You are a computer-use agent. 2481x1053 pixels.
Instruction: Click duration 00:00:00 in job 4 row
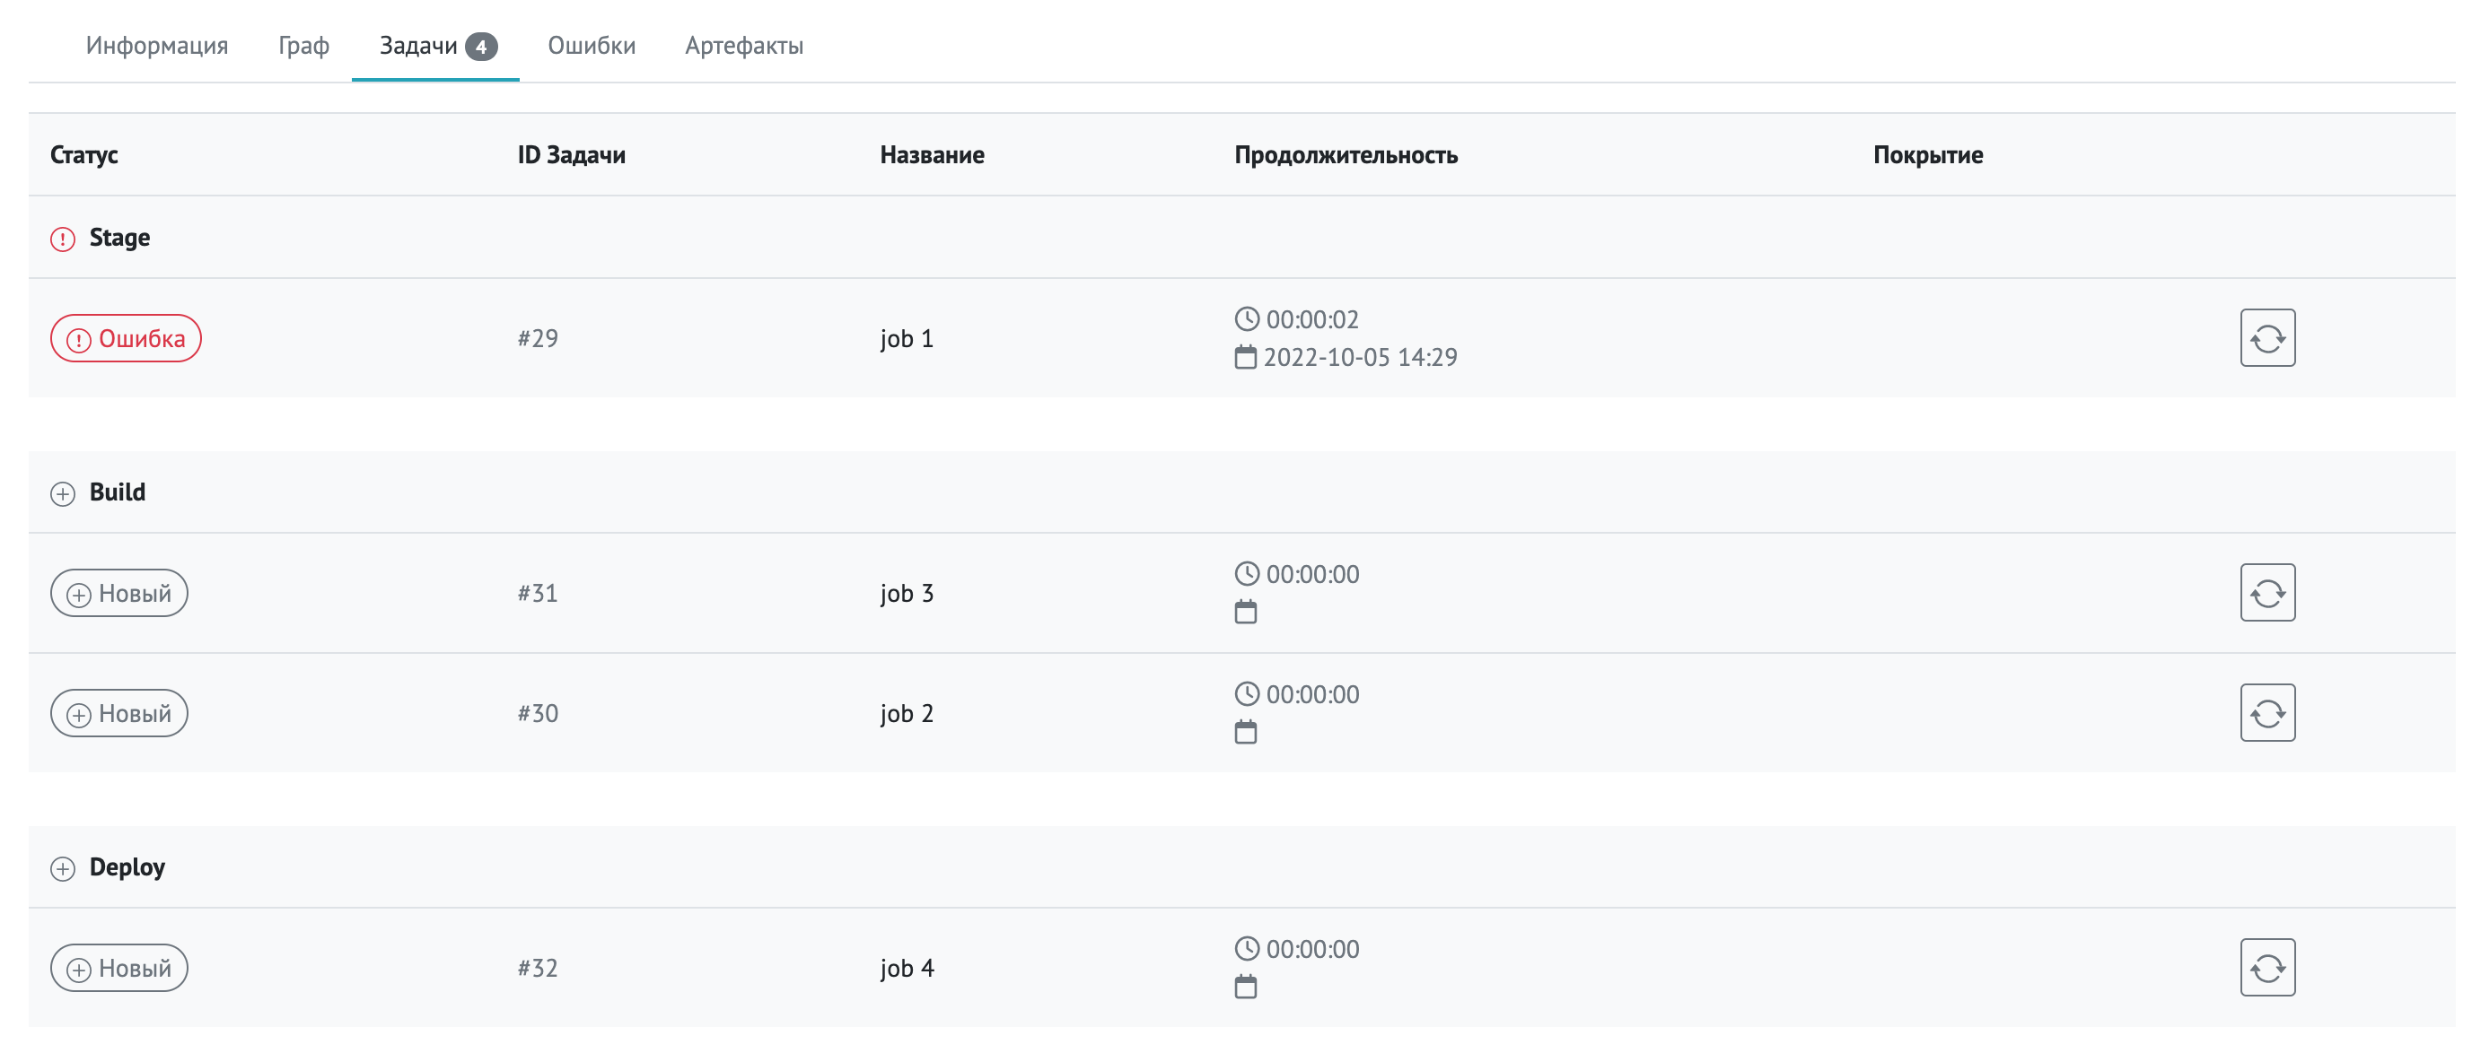(x=1311, y=949)
